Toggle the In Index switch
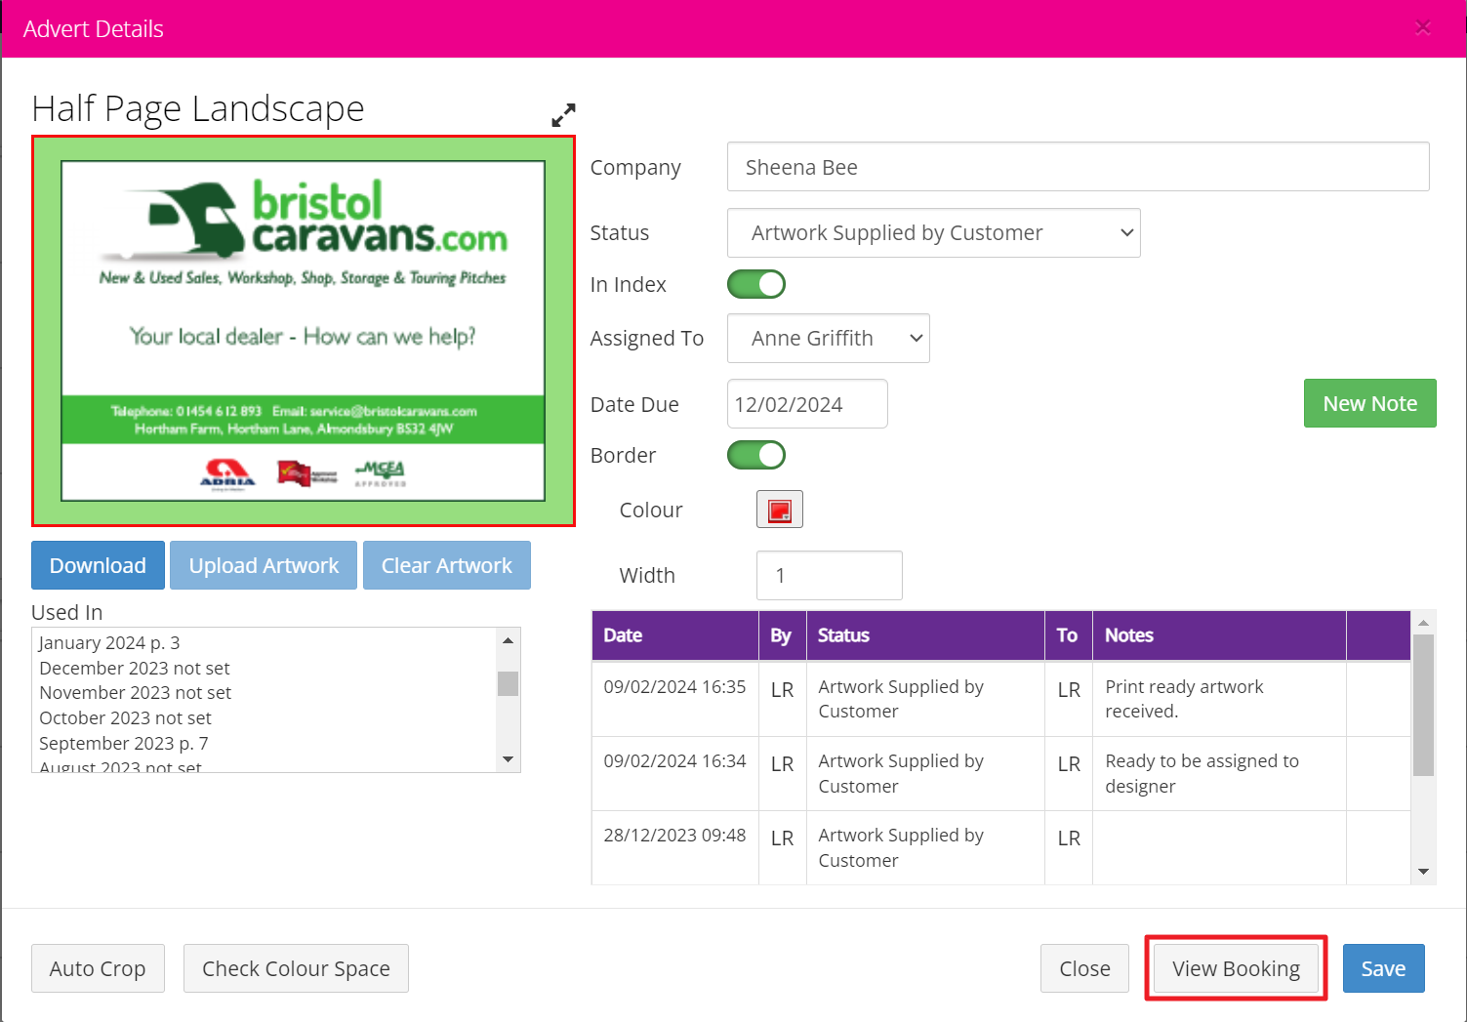Image resolution: width=1467 pixels, height=1022 pixels. click(756, 284)
